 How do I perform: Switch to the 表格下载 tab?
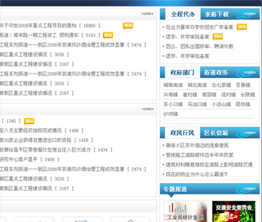pyautogui.click(x=217, y=14)
